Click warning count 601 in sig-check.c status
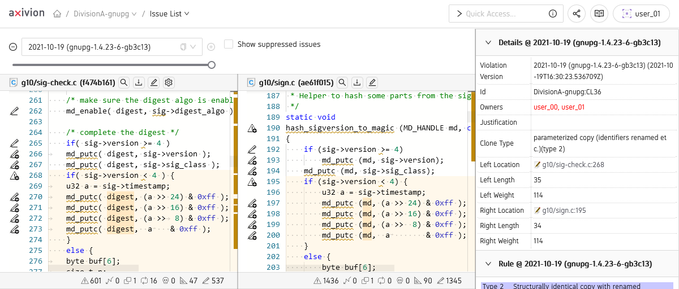Screen dimensions: 679x289 tap(92, 281)
